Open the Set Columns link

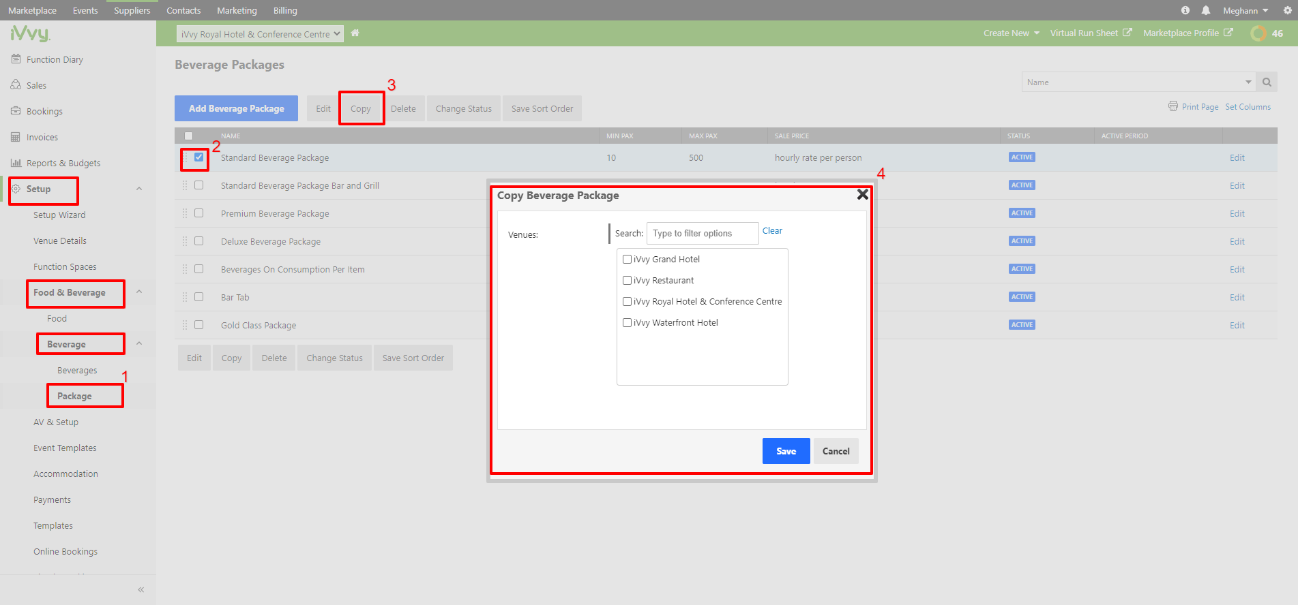(1248, 107)
